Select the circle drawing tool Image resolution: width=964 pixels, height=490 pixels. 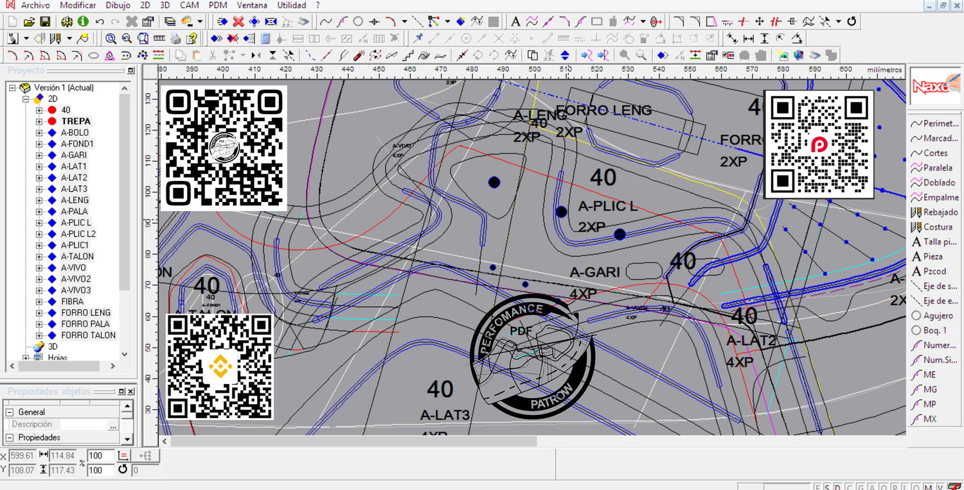[x=358, y=22]
